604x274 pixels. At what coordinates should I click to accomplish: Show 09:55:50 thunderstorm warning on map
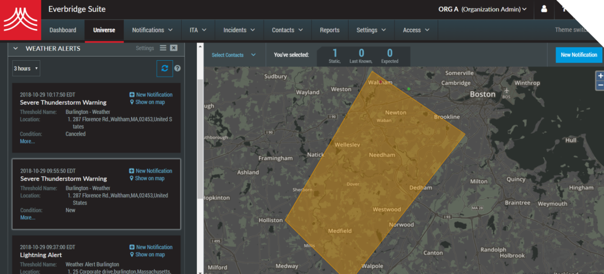point(150,178)
